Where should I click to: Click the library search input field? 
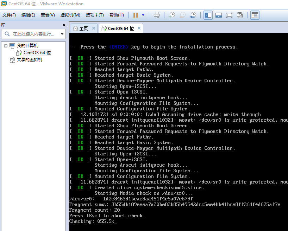click(x=33, y=34)
